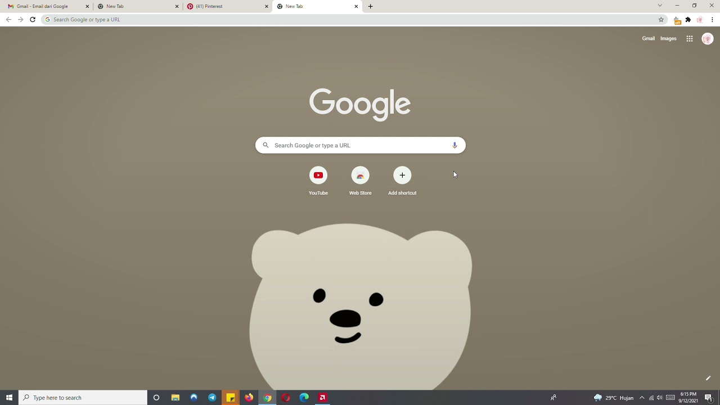Click the browser forward arrow
Viewport: 720px width, 405px height.
click(x=20, y=20)
